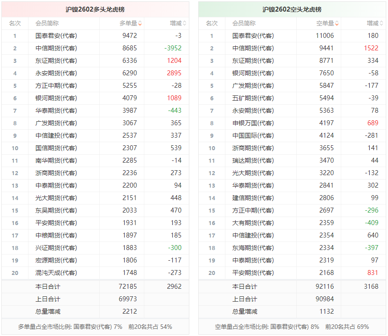388x336 pixels.
Task: Select 广发期货(代客) in long table row 8
Action: pos(56,123)
